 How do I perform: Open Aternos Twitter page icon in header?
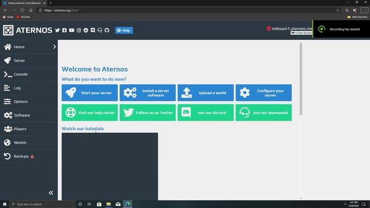point(57,31)
